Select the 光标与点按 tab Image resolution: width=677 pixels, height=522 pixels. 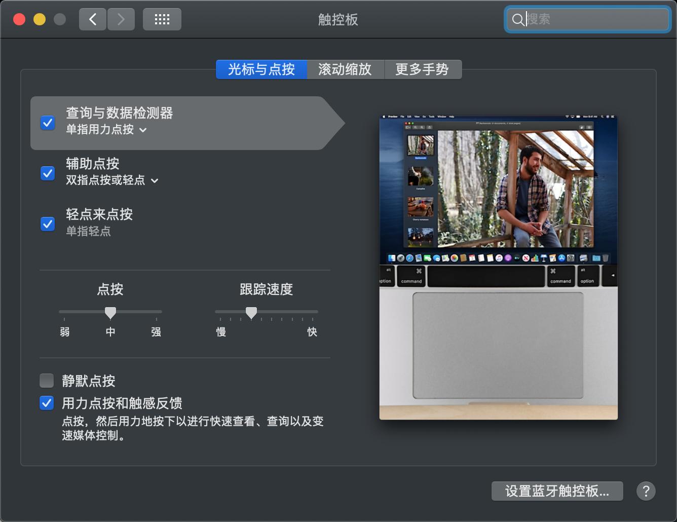pyautogui.click(x=261, y=69)
